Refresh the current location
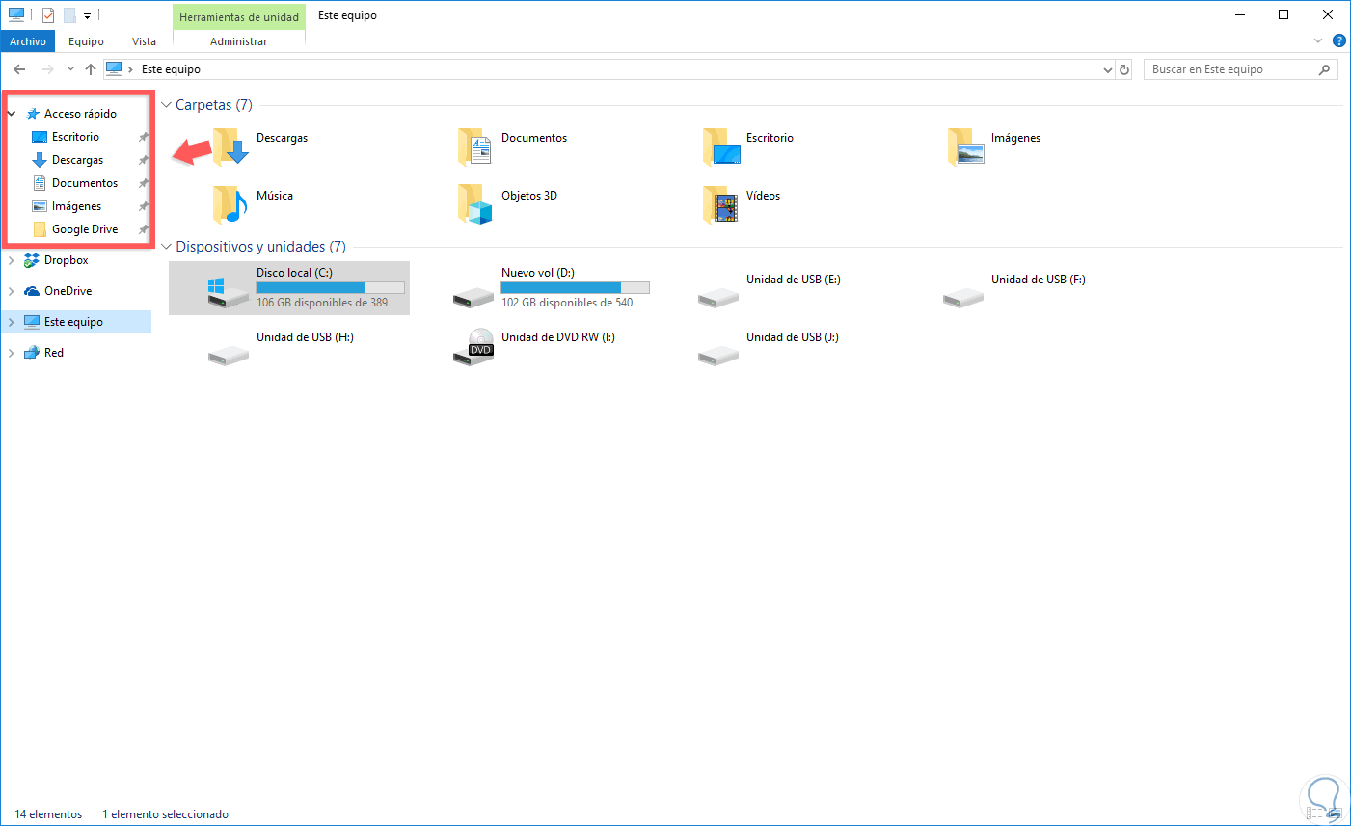This screenshot has width=1351, height=826. tap(1124, 69)
